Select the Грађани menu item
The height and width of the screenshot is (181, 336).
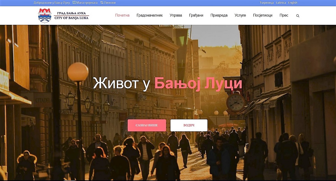click(196, 15)
